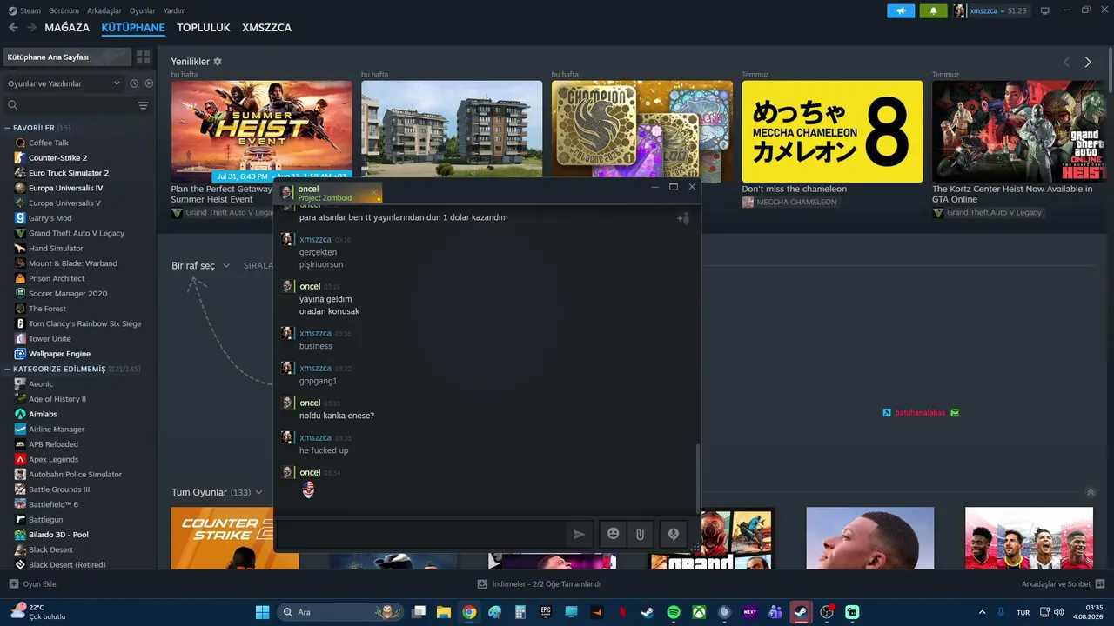Open the Bir raf seç dropdown
Screen dimensions: 1114x626
(x=201, y=265)
